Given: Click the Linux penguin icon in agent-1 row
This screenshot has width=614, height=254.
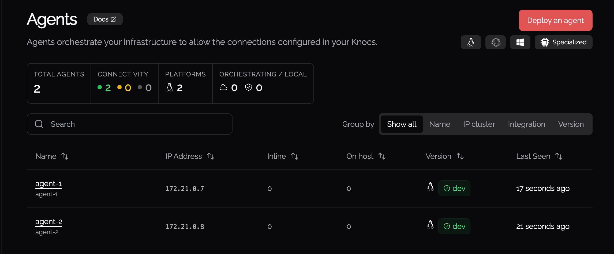Looking at the screenshot, I should point(430,187).
